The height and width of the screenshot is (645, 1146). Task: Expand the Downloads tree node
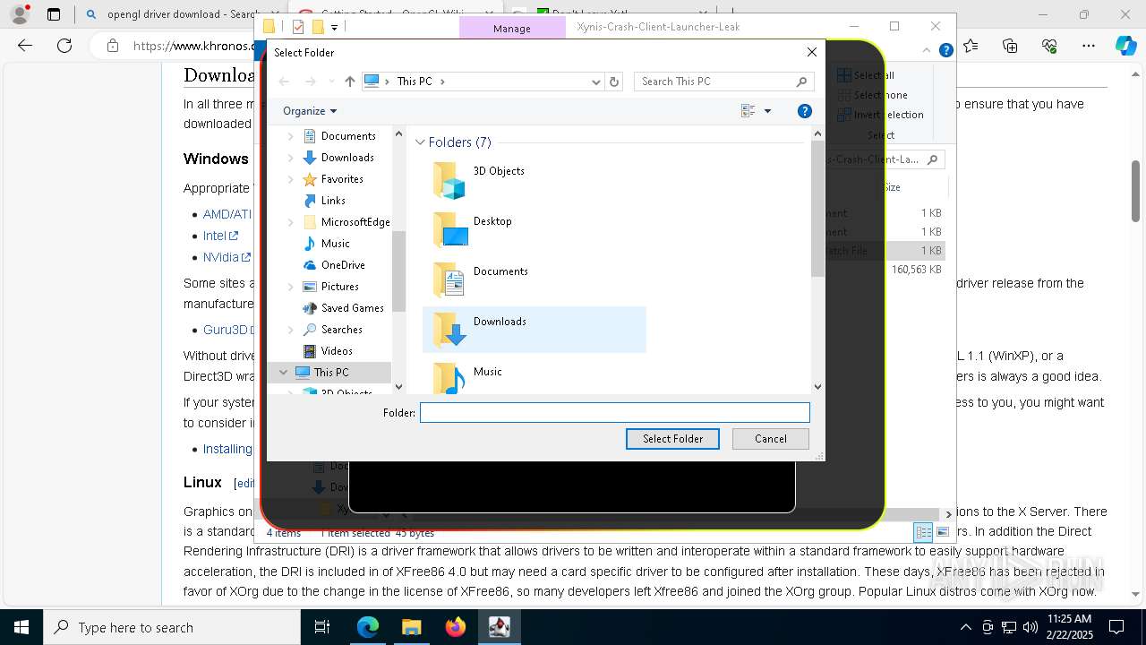(290, 158)
